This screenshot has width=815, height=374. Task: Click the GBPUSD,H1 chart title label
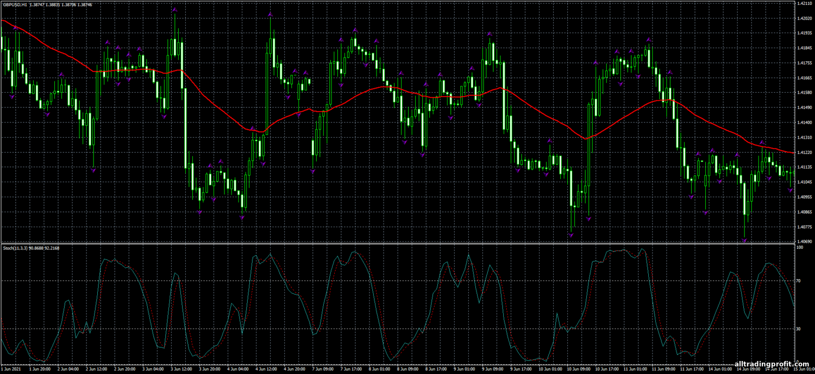(x=16, y=4)
